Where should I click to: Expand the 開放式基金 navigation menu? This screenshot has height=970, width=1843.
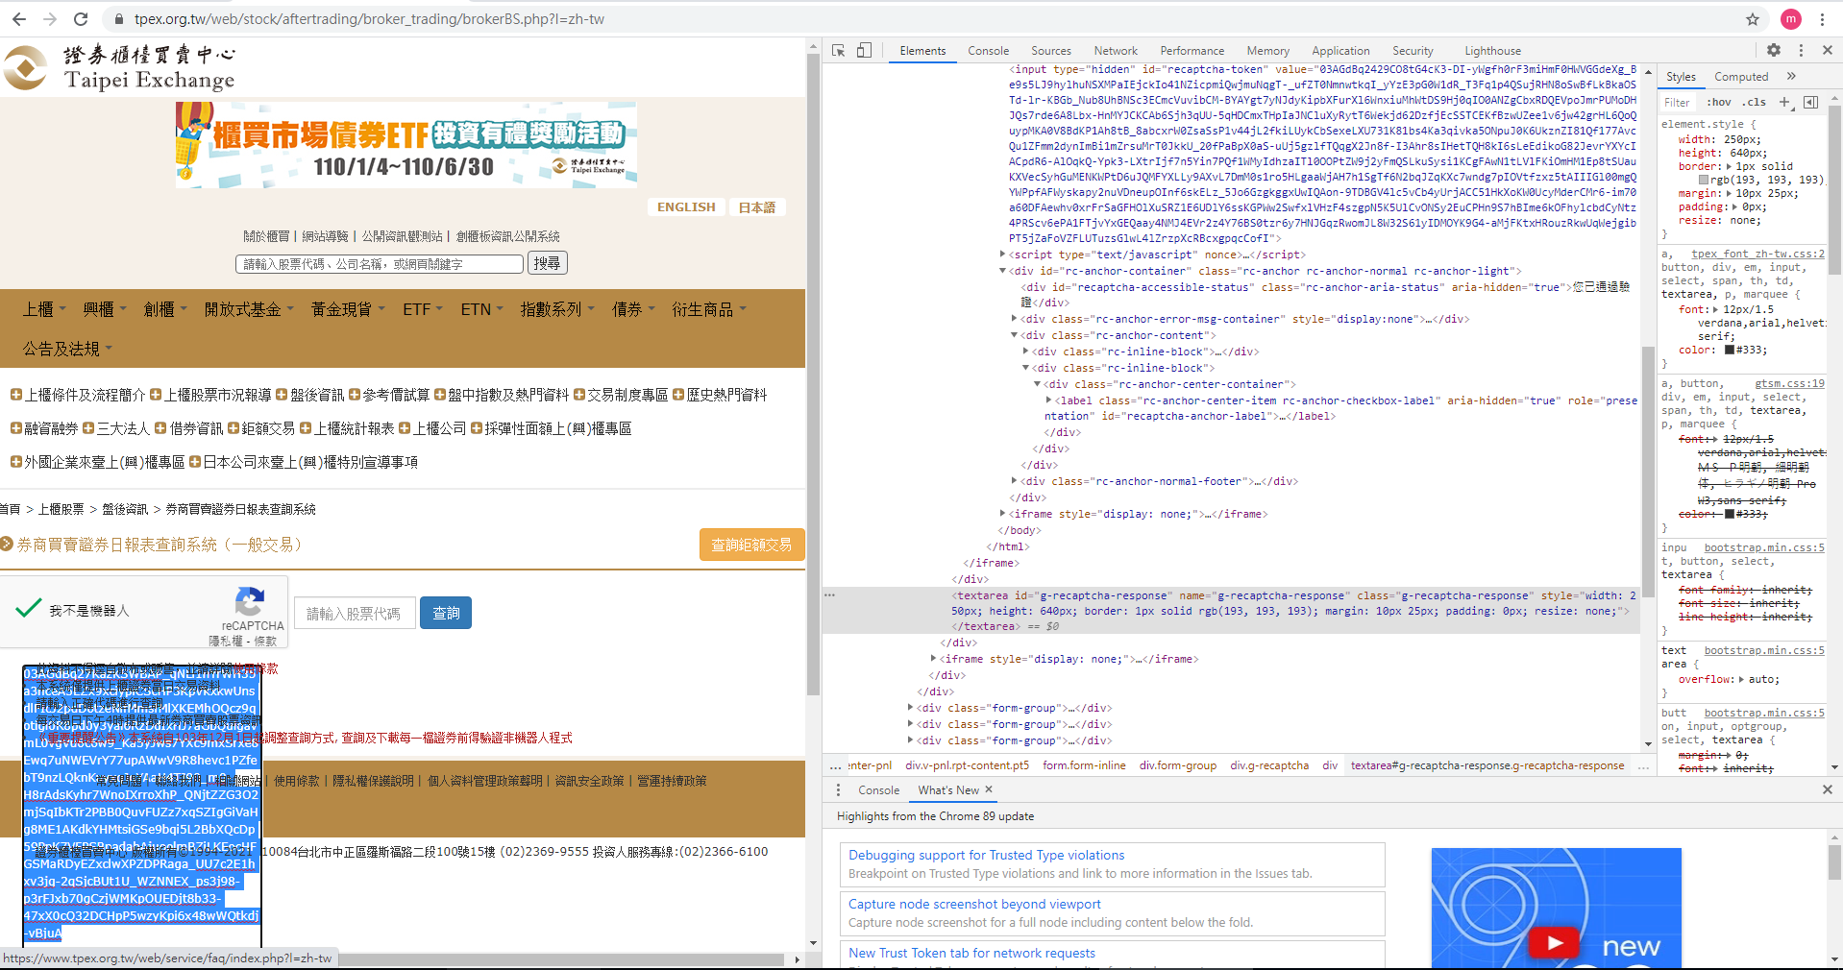point(249,309)
